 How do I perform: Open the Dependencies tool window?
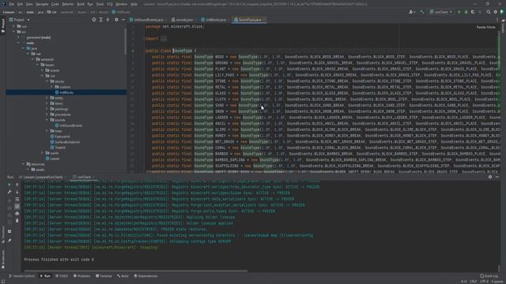pyautogui.click(x=145, y=276)
